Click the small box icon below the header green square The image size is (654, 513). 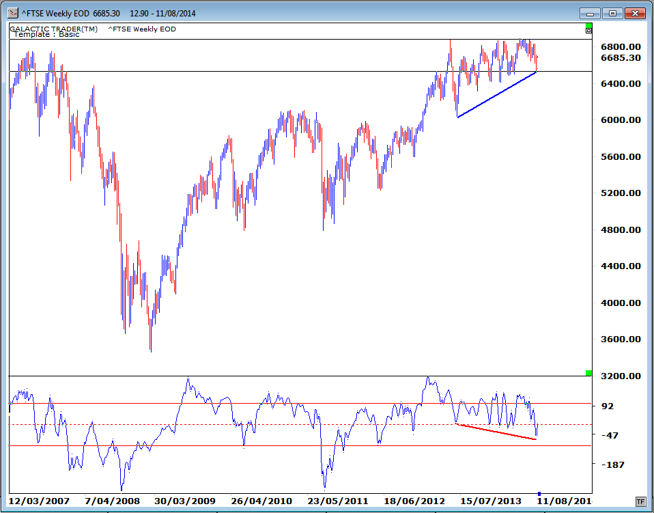588,31
